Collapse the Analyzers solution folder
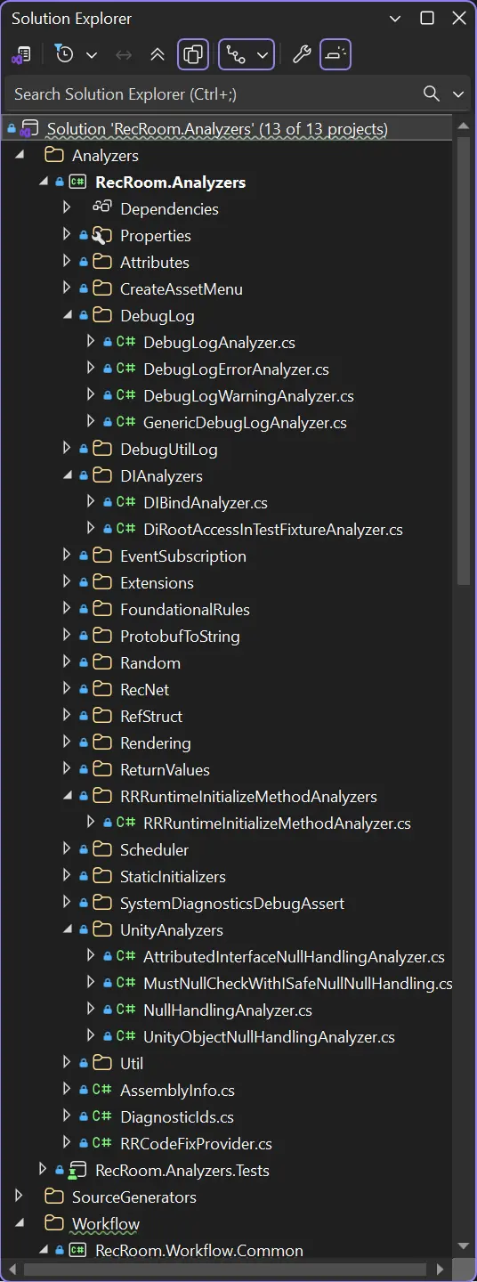Image resolution: width=477 pixels, height=1282 pixels. (20, 156)
